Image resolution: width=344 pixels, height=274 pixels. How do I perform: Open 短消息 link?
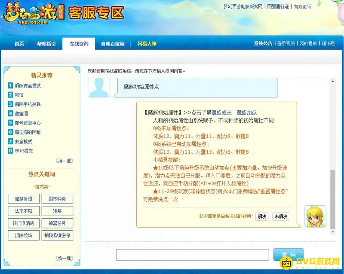[x=328, y=43]
